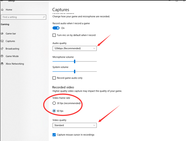The width and height of the screenshot is (186, 141).
Task: Expand the Video quality dropdown
Action: (x=74, y=125)
